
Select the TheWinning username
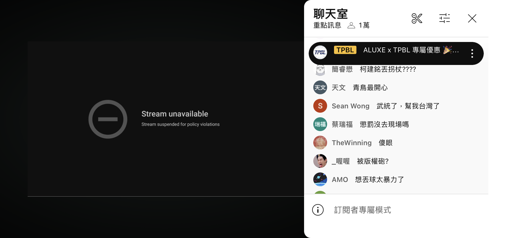tap(352, 143)
